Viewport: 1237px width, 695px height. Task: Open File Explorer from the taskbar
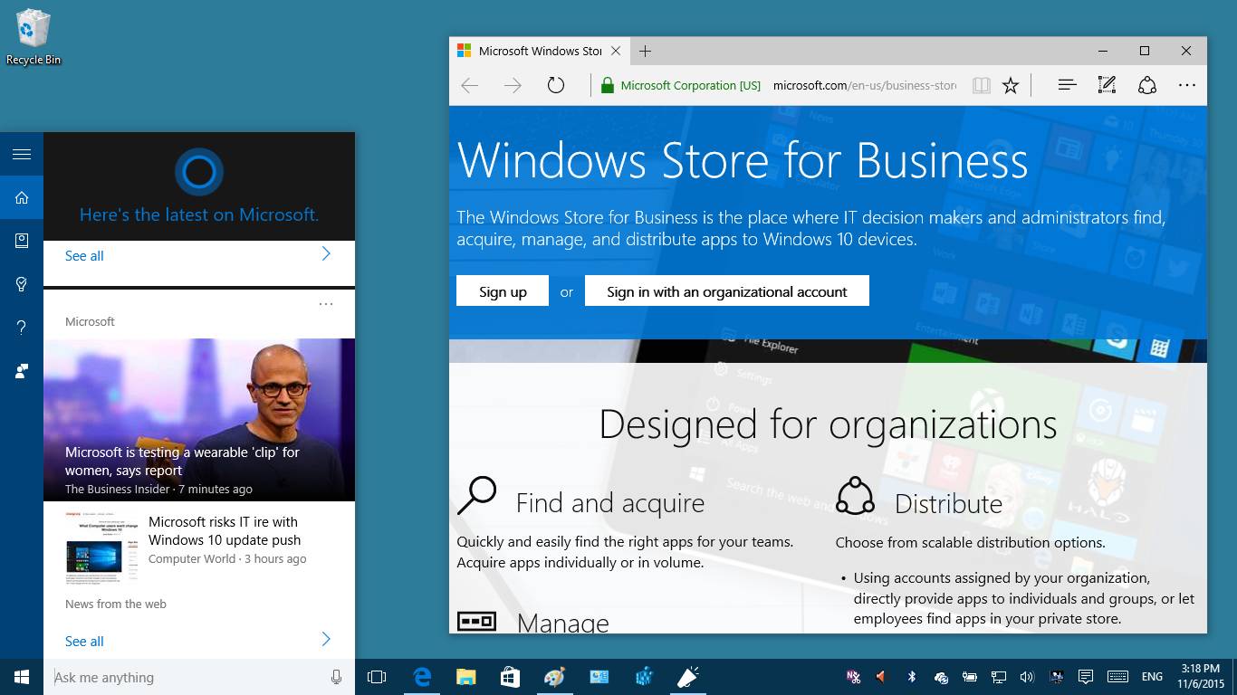(465, 677)
